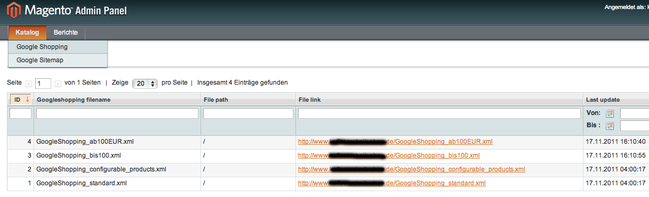The image size is (649, 197).
Task: Focus the ID filter input
Action: click(20, 113)
